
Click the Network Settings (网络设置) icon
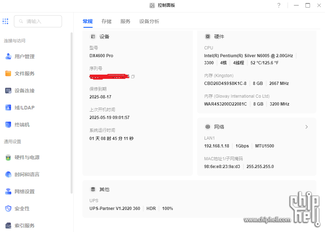click(8, 191)
